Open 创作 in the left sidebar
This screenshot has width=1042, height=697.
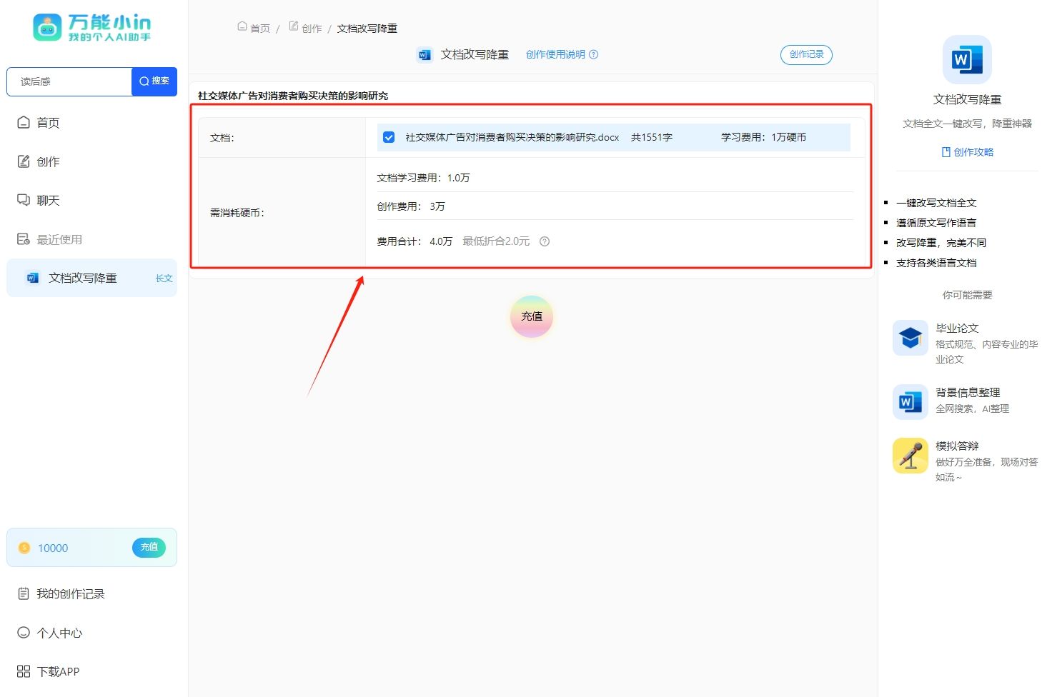[x=49, y=161]
